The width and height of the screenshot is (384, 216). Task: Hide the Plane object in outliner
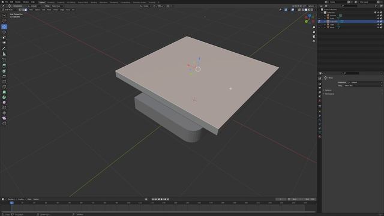(378, 28)
